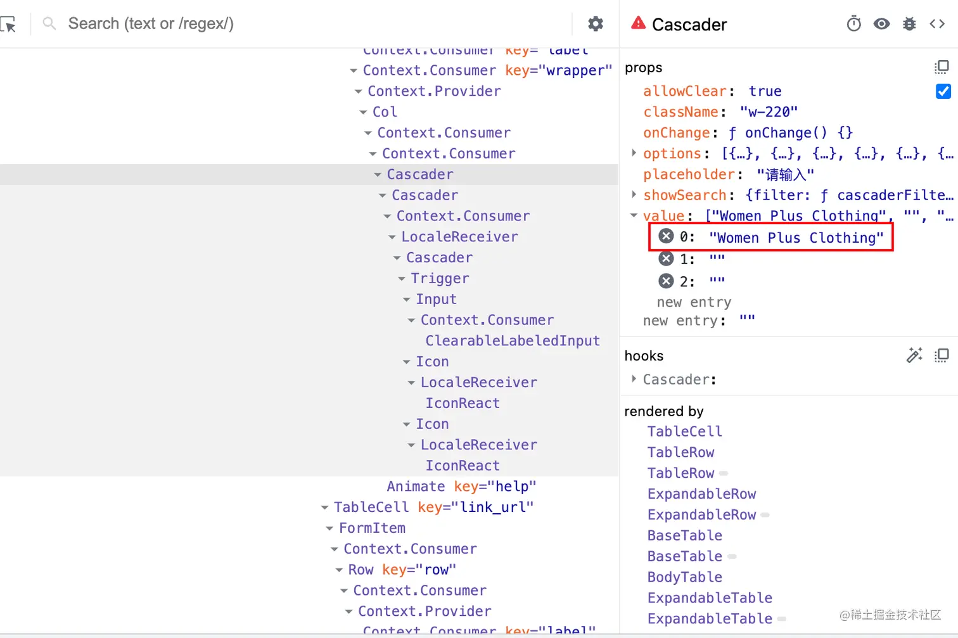Open first ExpandableTable in rendered by
The height and width of the screenshot is (638, 958).
(710, 598)
